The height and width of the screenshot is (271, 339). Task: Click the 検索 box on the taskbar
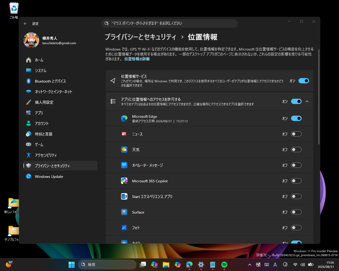pos(107,265)
